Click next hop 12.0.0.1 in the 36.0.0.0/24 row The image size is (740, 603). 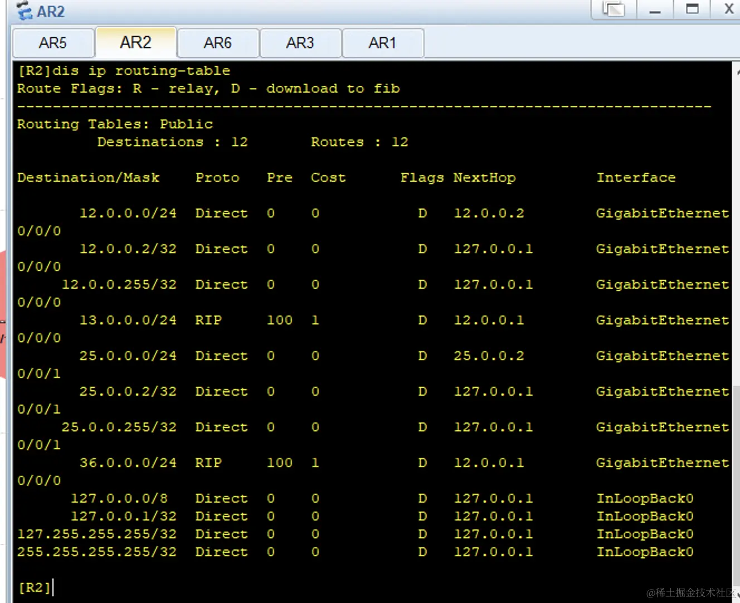pos(489,463)
